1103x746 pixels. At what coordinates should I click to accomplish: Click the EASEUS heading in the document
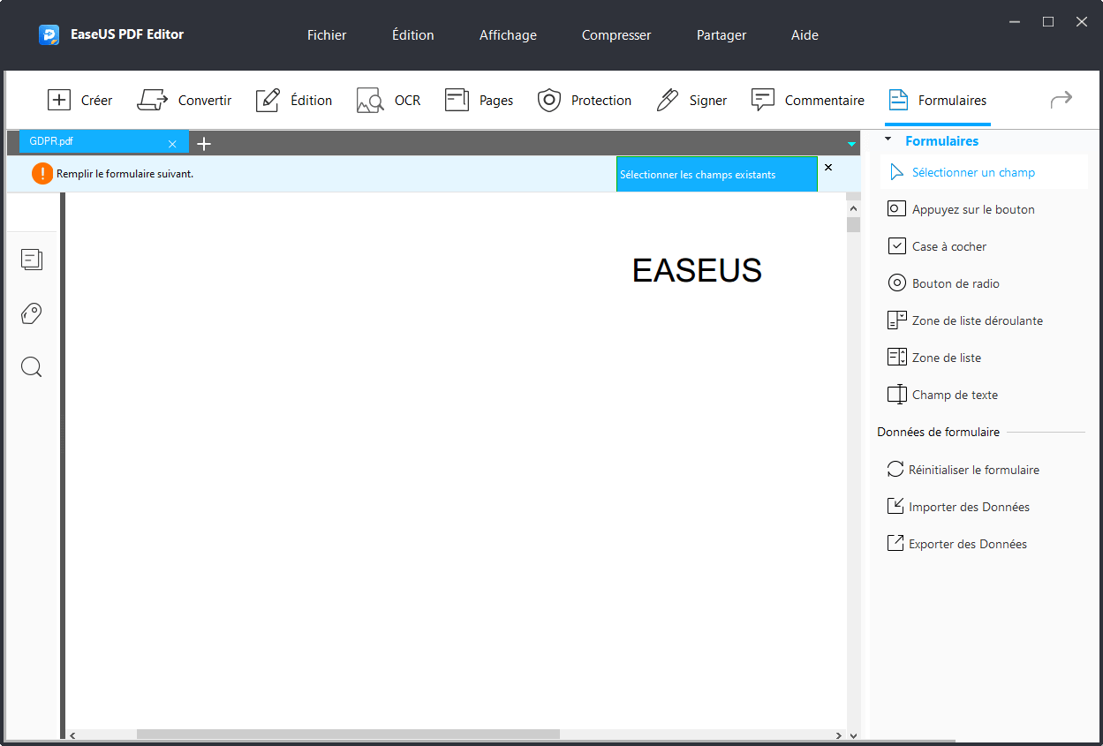pyautogui.click(x=697, y=271)
